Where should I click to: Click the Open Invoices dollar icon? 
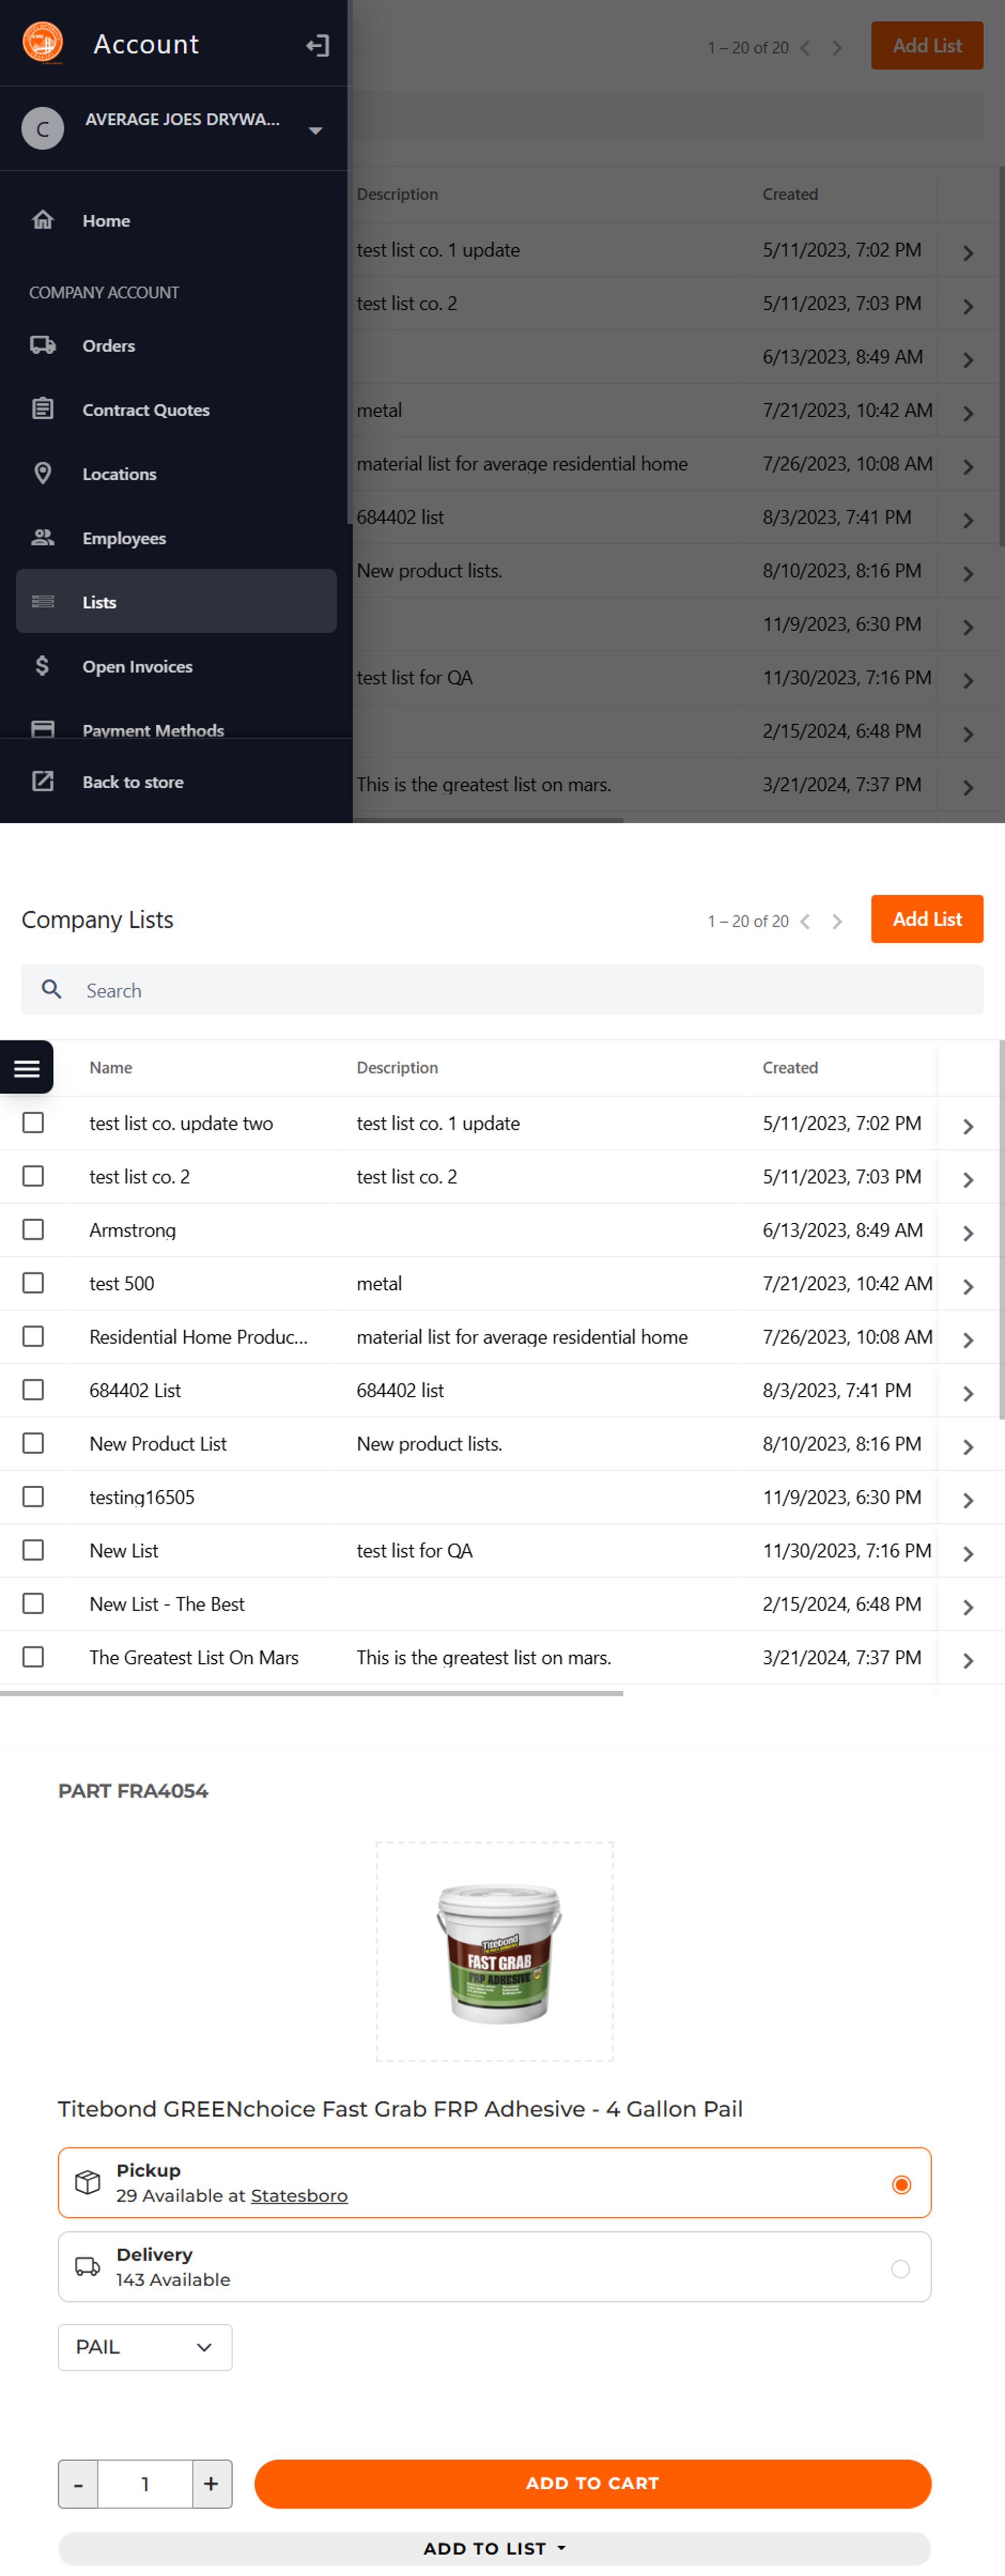(x=42, y=665)
